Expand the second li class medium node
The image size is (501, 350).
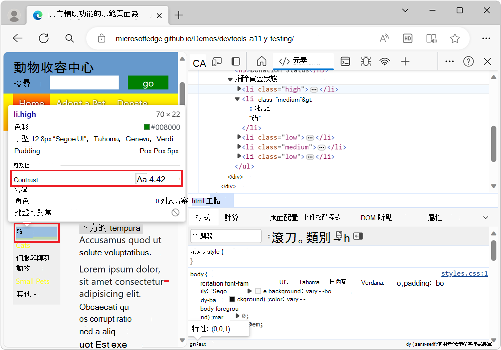coord(239,147)
